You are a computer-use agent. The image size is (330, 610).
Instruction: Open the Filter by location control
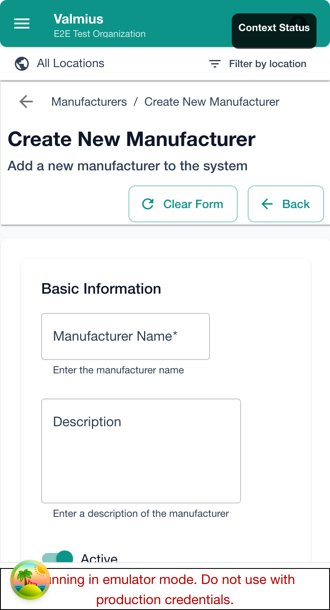click(x=267, y=64)
